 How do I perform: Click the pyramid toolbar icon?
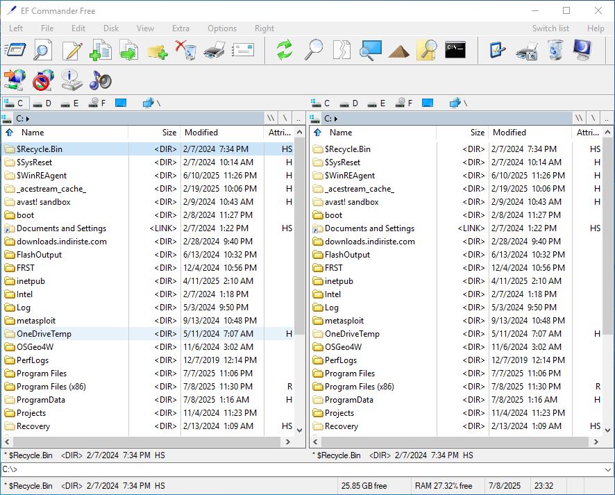(x=398, y=51)
